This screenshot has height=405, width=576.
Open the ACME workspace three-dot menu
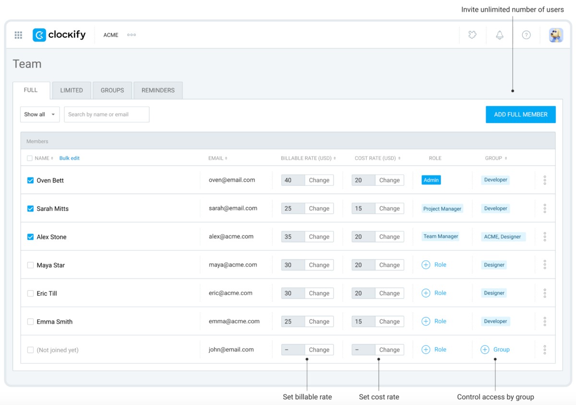click(x=132, y=35)
